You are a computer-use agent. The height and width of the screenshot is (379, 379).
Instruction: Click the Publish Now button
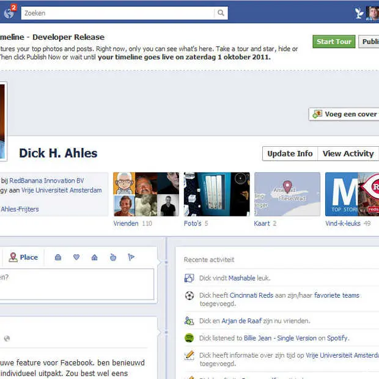[369, 42]
